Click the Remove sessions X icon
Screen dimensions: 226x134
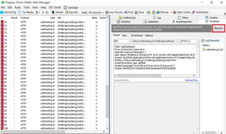37,12
